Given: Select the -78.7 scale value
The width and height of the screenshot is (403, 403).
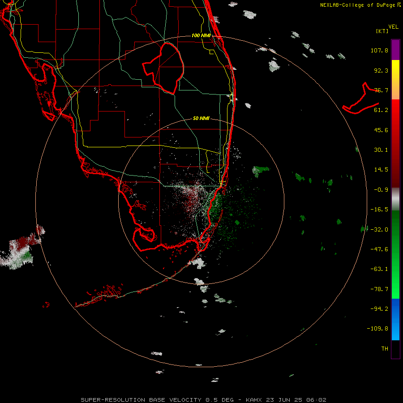Looking at the screenshot, I should 379,289.
